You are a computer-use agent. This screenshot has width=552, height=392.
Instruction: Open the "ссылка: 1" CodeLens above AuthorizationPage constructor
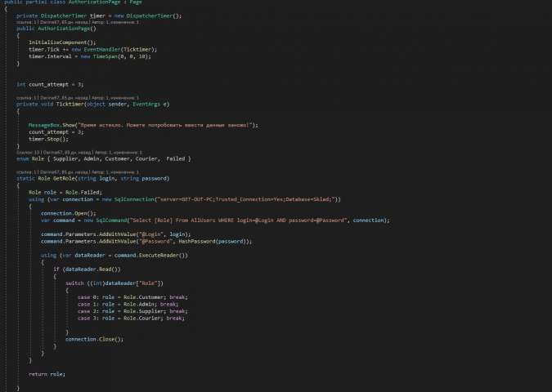[26, 22]
